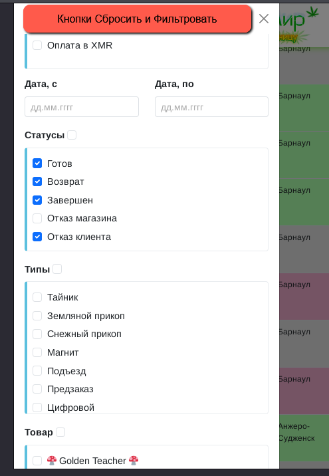Check the Магнит type
This screenshot has height=476, width=329.
point(37,352)
